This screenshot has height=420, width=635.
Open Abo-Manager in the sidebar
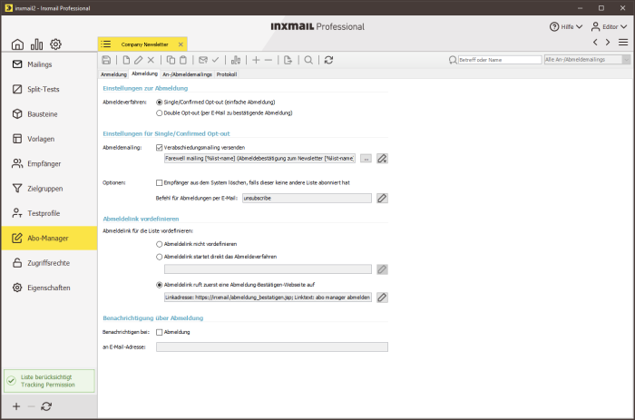coord(49,239)
